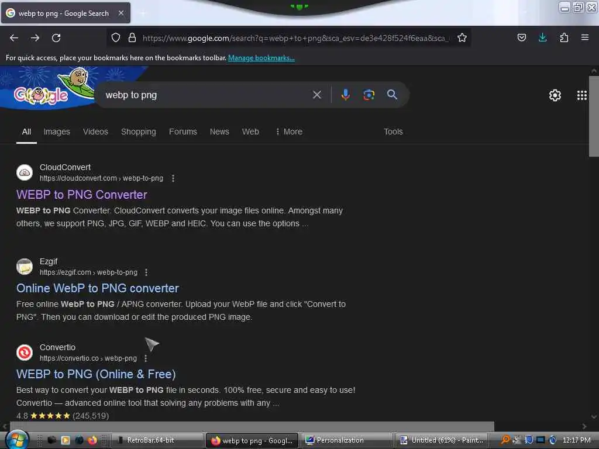Open Online WebP to PNG converter link

(98, 288)
